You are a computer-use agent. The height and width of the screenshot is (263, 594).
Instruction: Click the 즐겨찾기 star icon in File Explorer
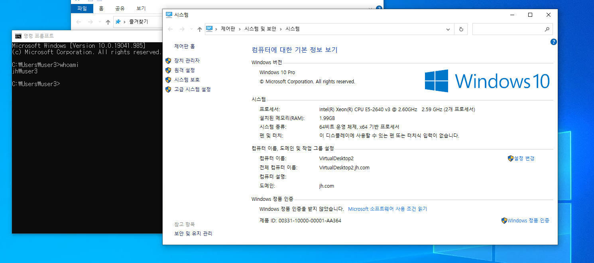[118, 22]
